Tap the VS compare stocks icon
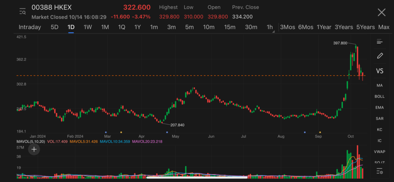 (x=379, y=71)
